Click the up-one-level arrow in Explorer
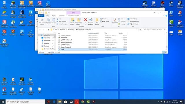Screen dimensions: 185x104 (x=49, y=30)
